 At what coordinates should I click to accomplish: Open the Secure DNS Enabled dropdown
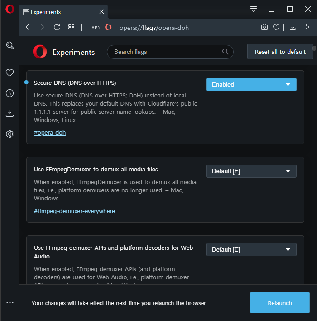click(x=251, y=84)
